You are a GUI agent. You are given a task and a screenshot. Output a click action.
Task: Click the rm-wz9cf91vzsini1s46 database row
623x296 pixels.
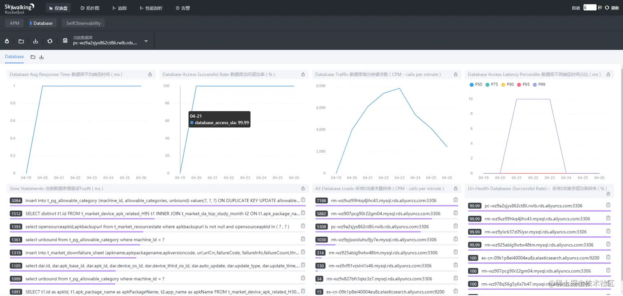point(386,266)
